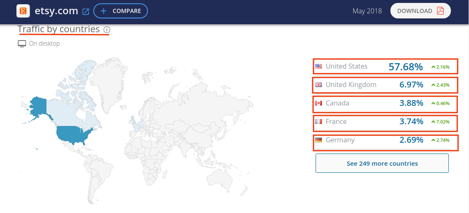Click See 249 more countries button
The image size is (469, 213).
point(382,163)
